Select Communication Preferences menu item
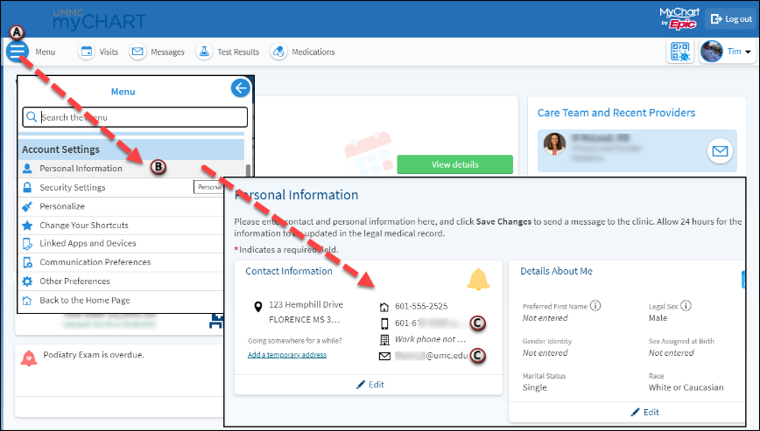This screenshot has height=431, width=760. coord(121,262)
